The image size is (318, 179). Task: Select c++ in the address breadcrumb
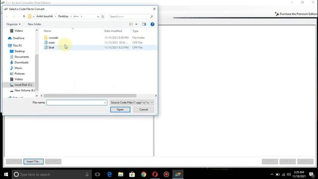click(76, 16)
